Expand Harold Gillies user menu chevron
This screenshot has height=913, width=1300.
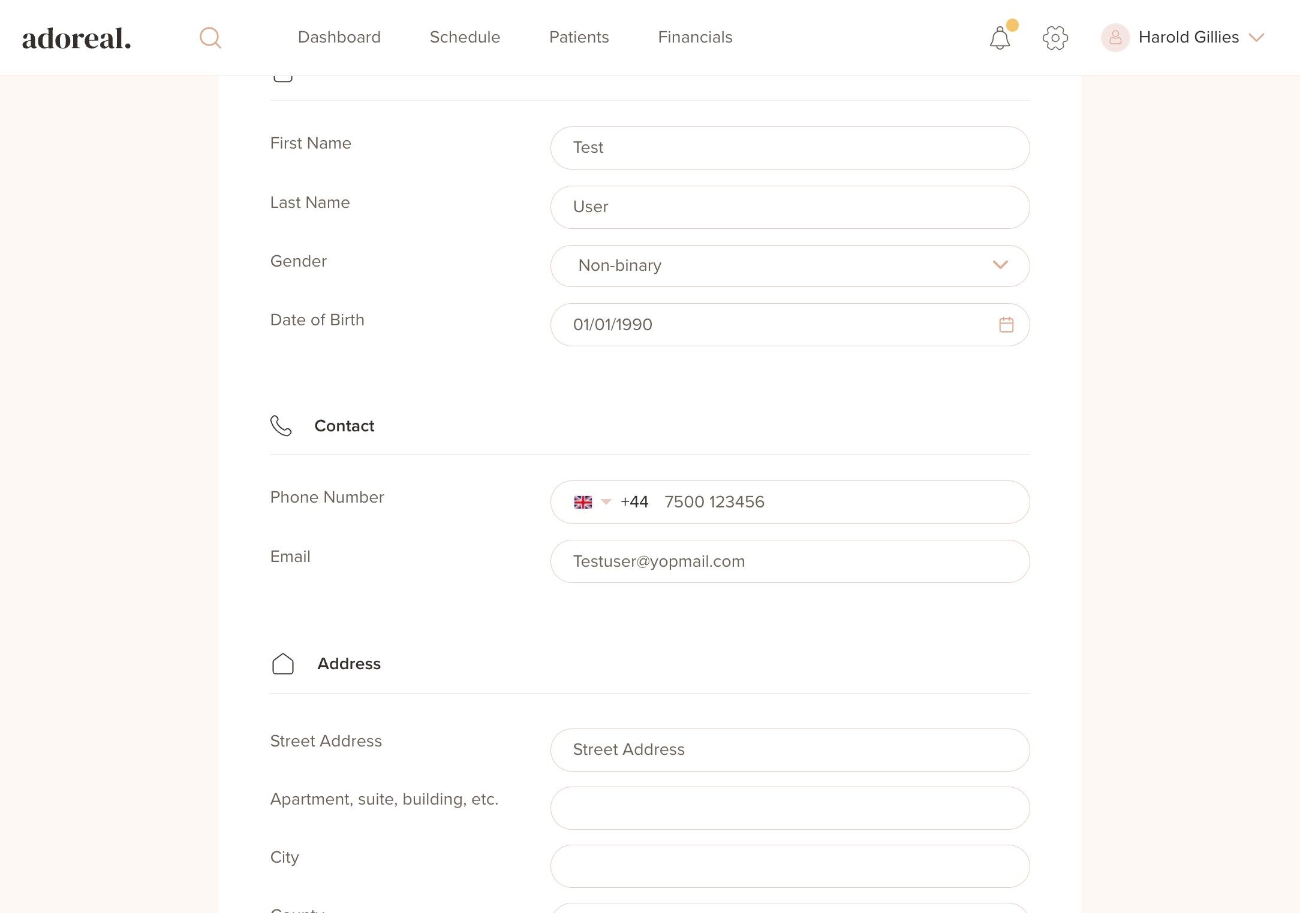tap(1256, 38)
